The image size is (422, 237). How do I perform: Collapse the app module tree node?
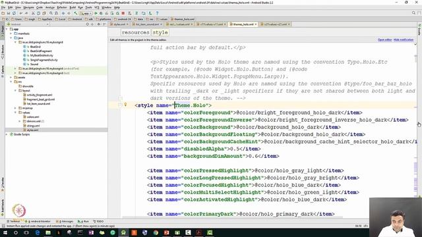(7, 29)
